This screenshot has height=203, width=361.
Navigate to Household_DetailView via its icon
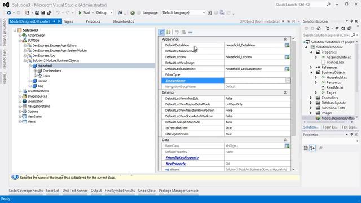click(x=287, y=45)
